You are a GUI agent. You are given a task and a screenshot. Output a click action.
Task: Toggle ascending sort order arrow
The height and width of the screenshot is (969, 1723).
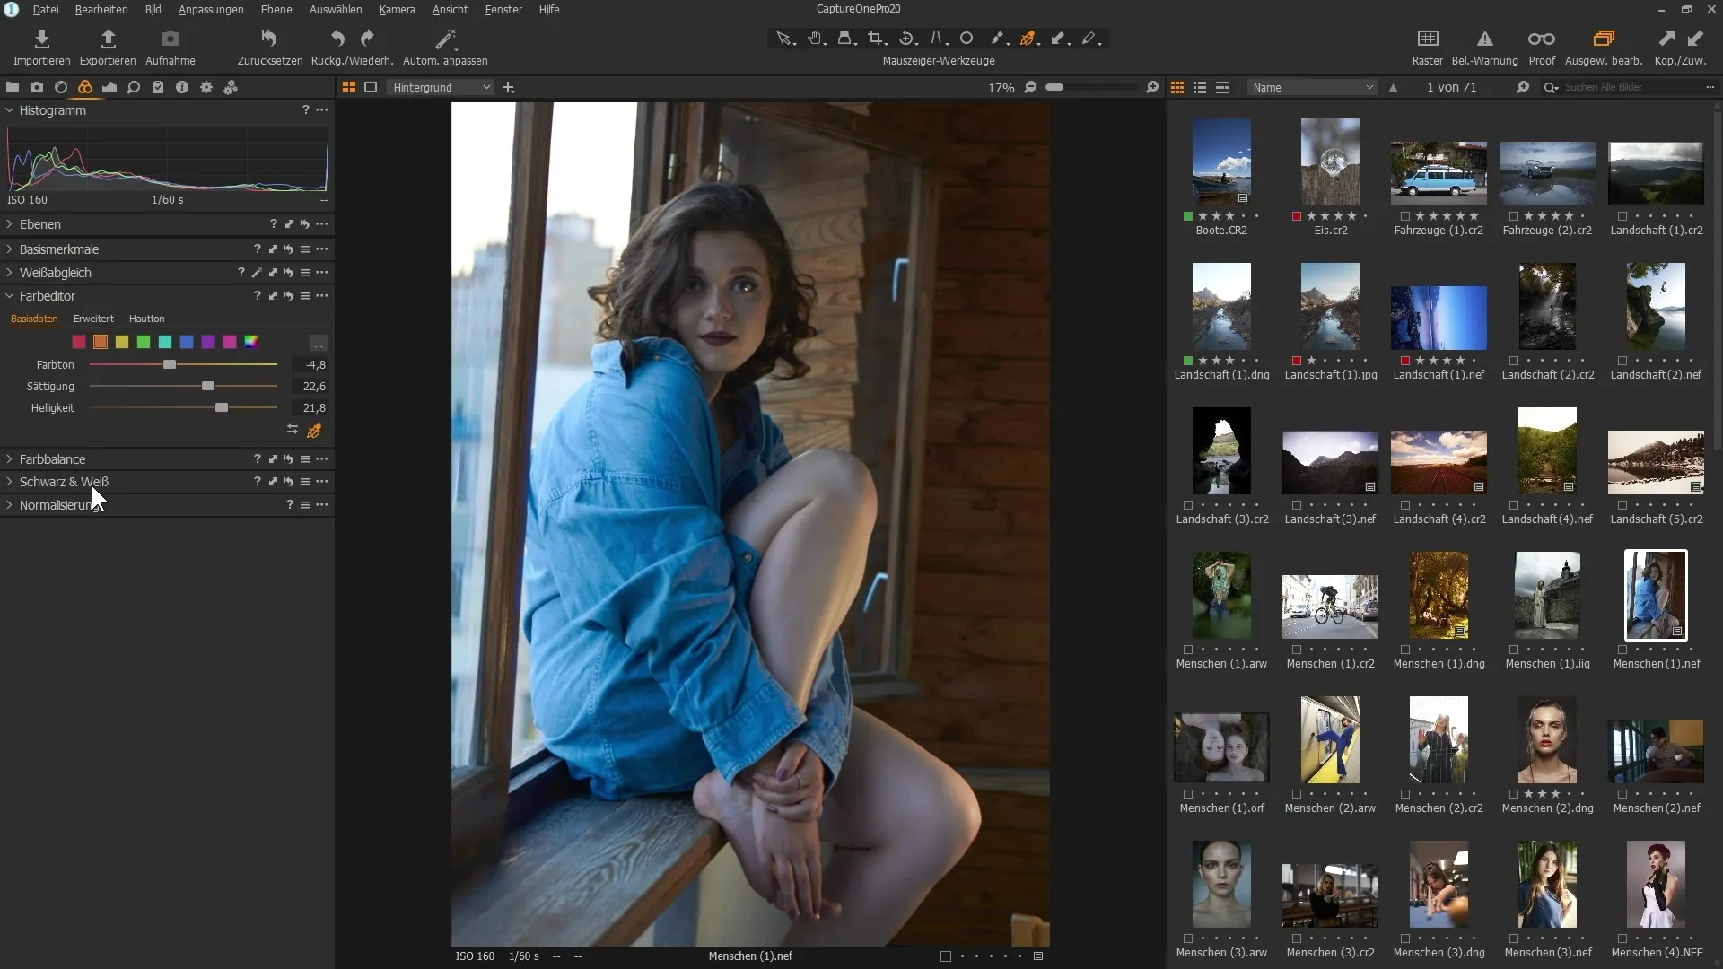pyautogui.click(x=1393, y=87)
